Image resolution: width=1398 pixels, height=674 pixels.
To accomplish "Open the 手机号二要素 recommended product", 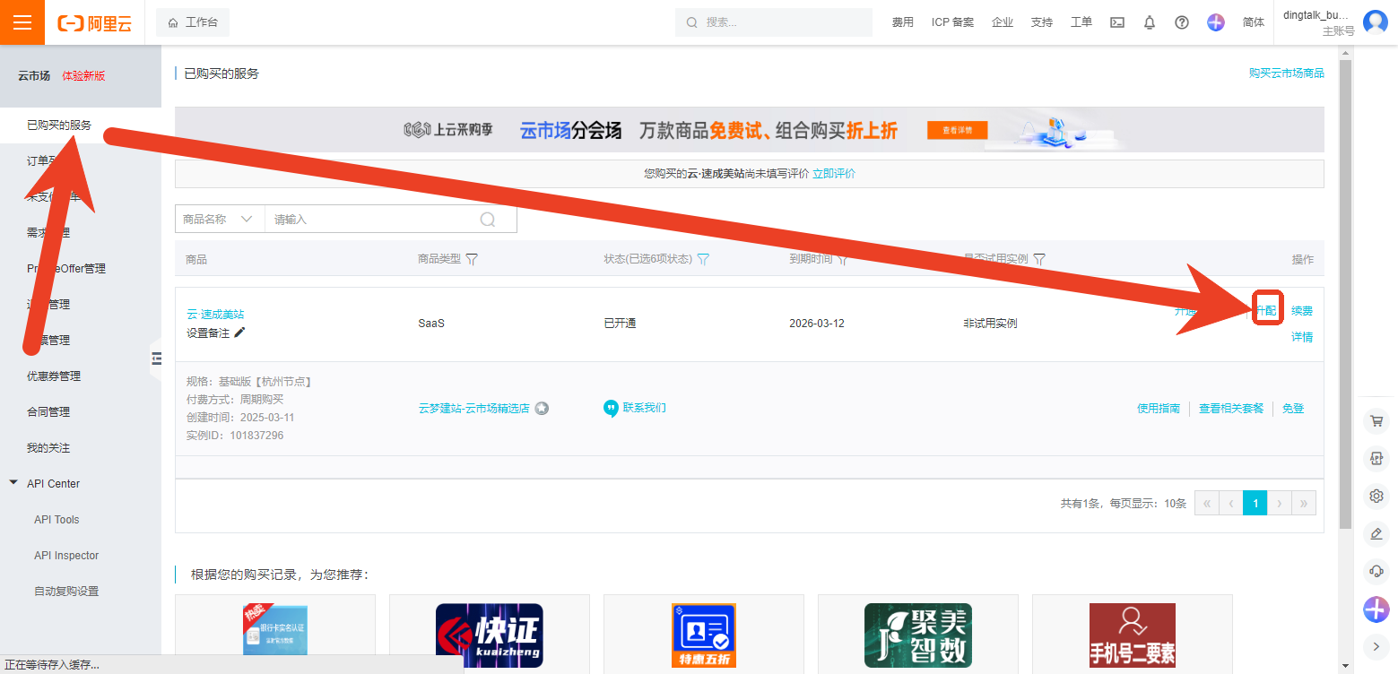I will point(1133,635).
